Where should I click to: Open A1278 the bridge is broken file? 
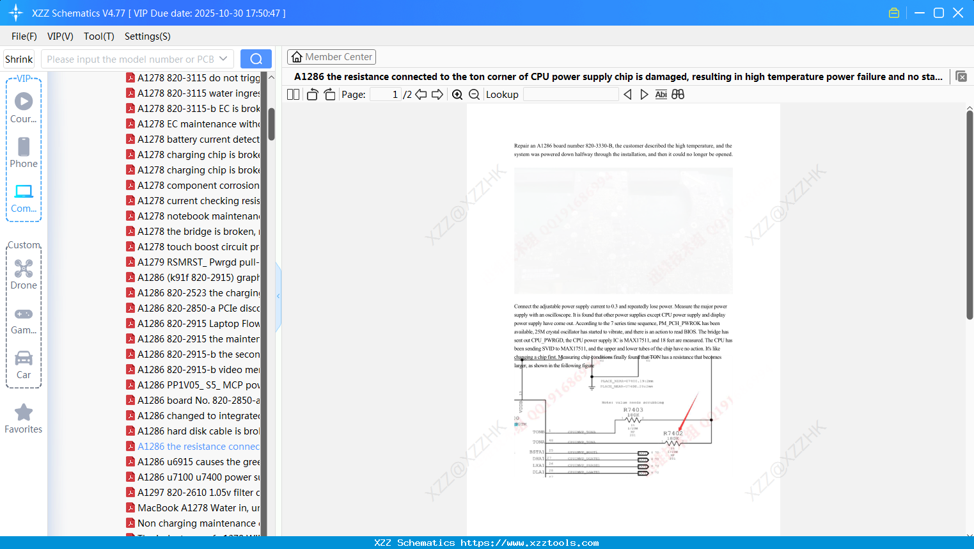193,232
